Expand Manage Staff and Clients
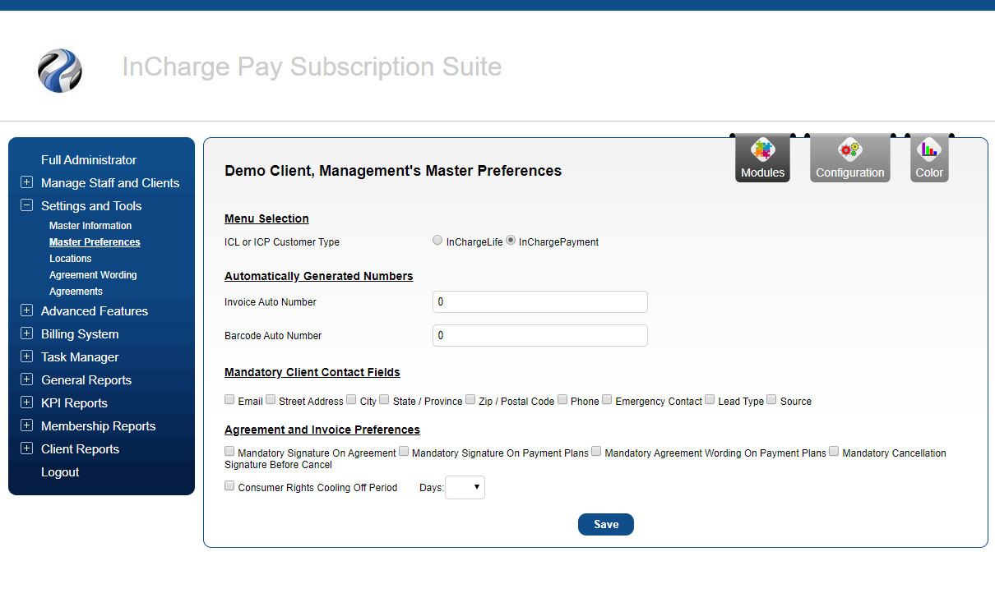This screenshot has width=995, height=616. point(26,182)
